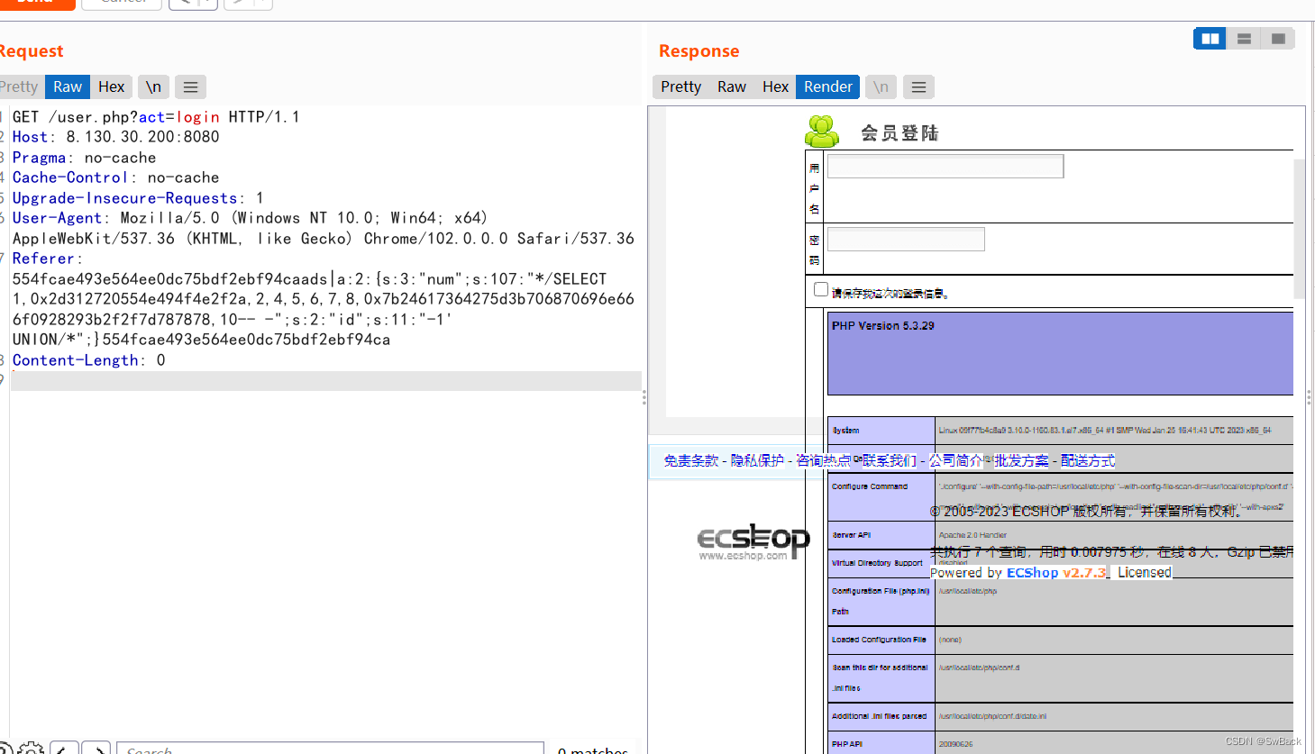Viewport: 1315px width, 754px height.
Task: Click the Cache-Control header line
Action: coord(115,177)
